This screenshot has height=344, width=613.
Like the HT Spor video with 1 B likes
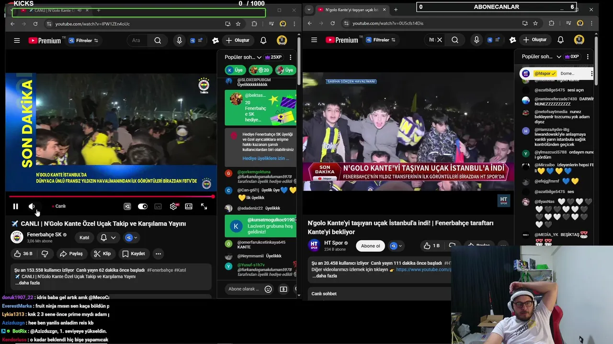click(432, 246)
